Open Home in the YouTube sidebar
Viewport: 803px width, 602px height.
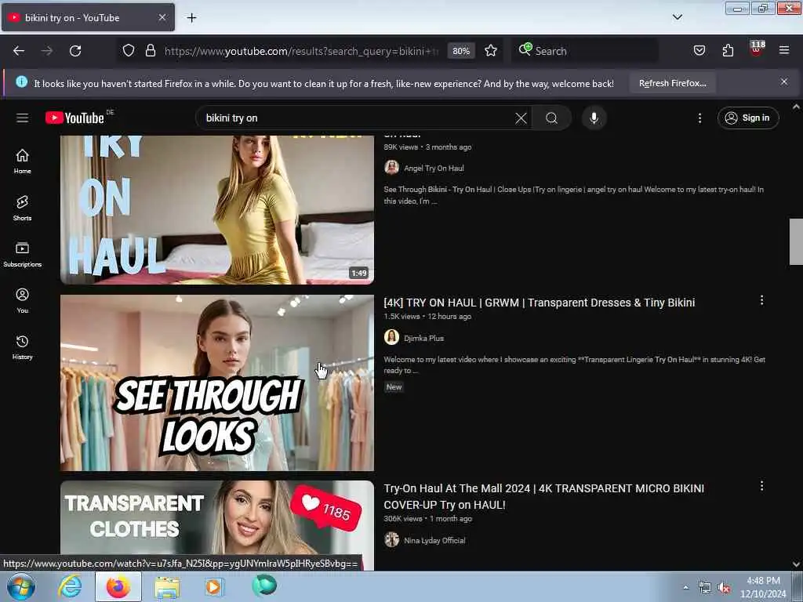point(22,161)
